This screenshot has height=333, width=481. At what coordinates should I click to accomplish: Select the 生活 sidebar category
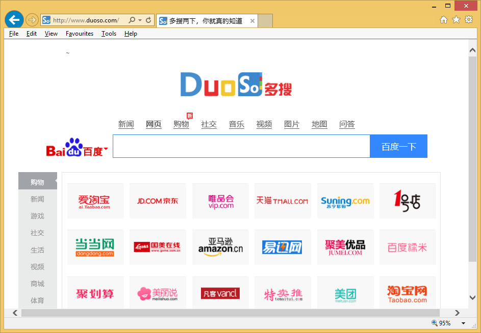pyautogui.click(x=38, y=250)
